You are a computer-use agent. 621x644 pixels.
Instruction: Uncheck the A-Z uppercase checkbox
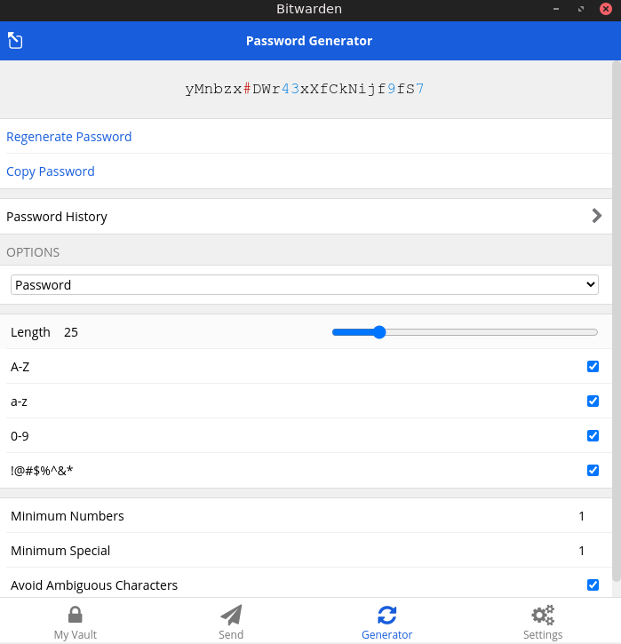tap(593, 366)
